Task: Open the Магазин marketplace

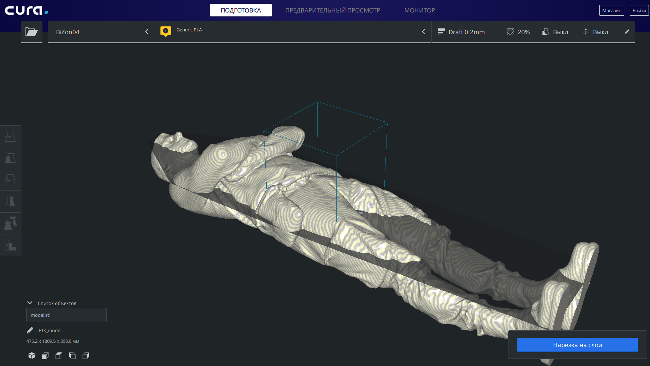Action: (612, 10)
